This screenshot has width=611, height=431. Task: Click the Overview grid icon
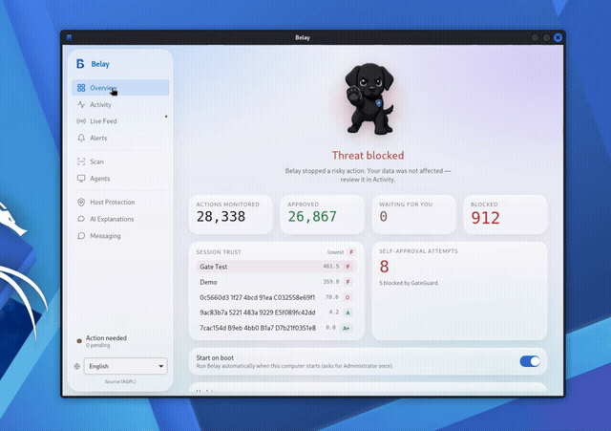click(81, 88)
